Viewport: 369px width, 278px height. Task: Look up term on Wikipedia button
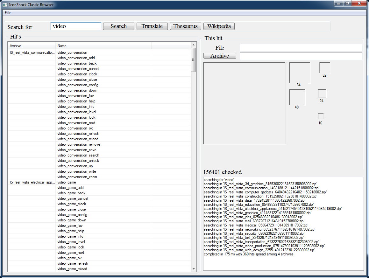point(219,26)
